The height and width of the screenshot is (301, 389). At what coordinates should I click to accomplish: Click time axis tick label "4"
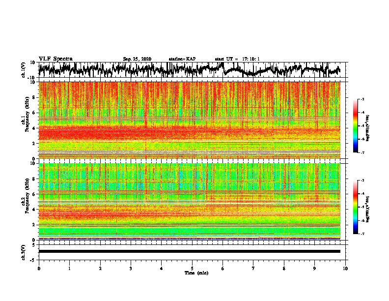[x=162, y=269]
